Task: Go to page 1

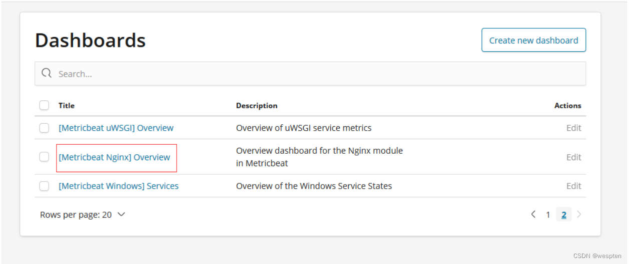Action: pos(548,215)
